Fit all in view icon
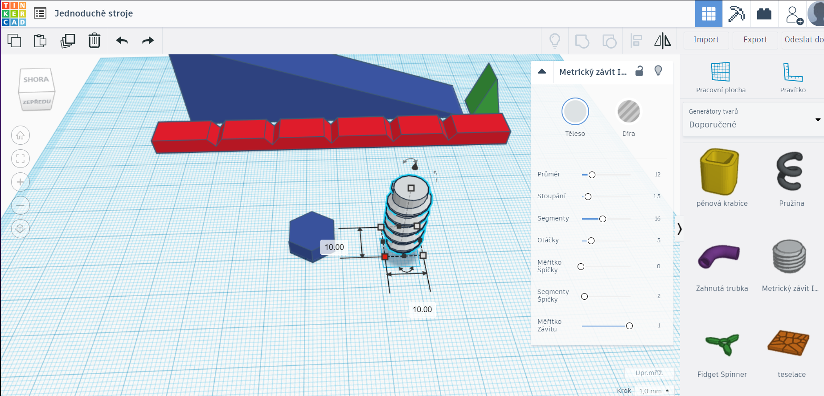This screenshot has height=396, width=824. (x=20, y=159)
